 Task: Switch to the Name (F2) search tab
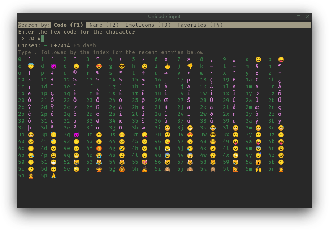point(104,25)
